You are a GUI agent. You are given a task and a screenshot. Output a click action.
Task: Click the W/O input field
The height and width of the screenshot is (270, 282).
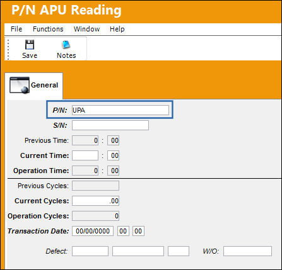(x=247, y=251)
